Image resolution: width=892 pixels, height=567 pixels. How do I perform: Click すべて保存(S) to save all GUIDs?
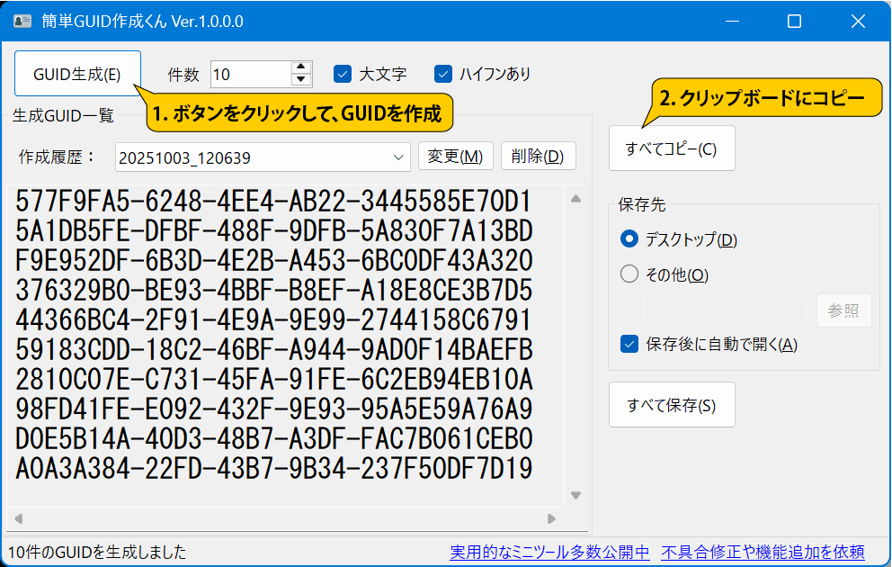(x=672, y=404)
